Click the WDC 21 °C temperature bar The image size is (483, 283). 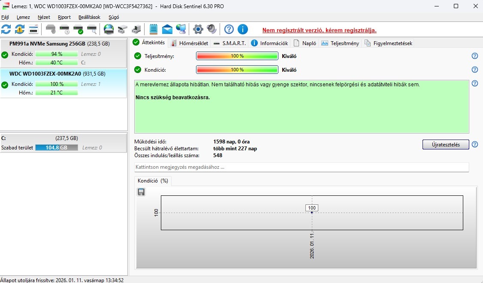pos(56,93)
